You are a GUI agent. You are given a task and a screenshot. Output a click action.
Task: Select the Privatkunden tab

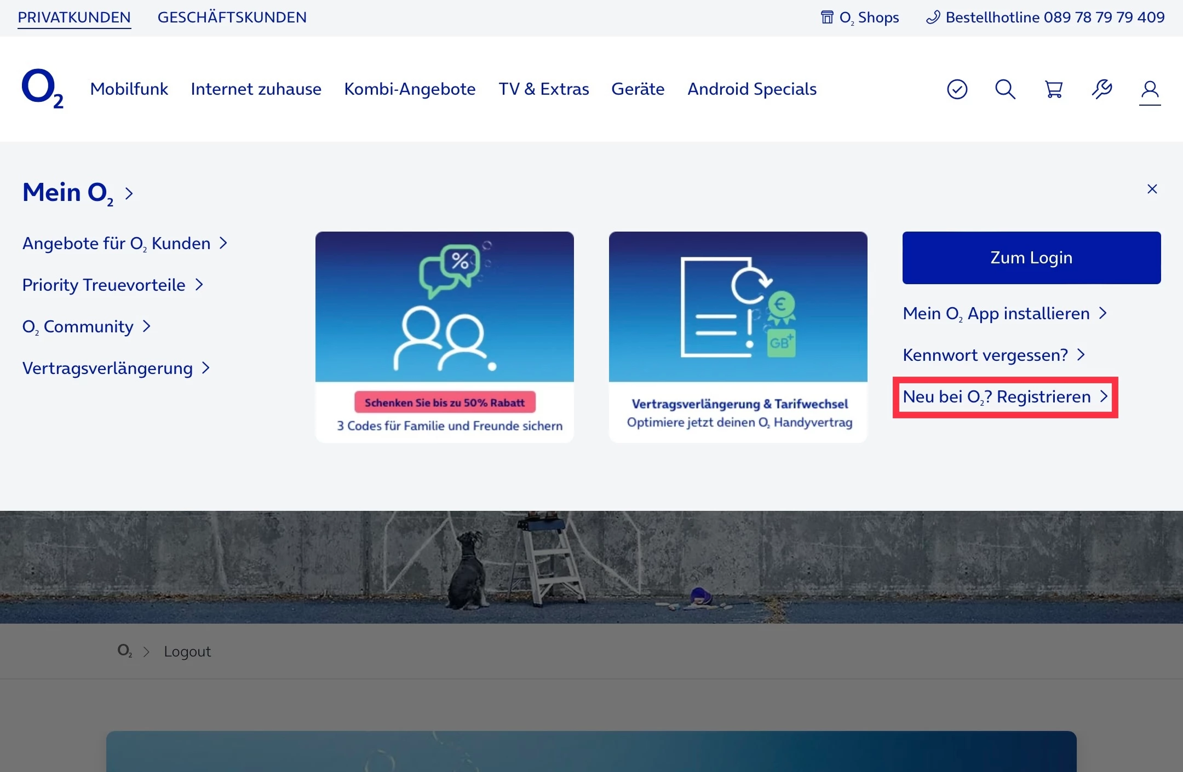74,18
